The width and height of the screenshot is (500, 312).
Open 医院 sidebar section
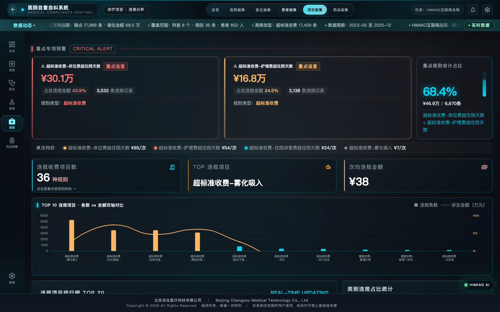point(12,66)
